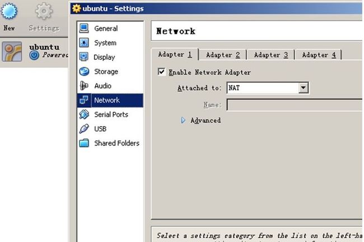Click the highlighted Network category label
This screenshot has width=364, height=242.
coord(107,100)
